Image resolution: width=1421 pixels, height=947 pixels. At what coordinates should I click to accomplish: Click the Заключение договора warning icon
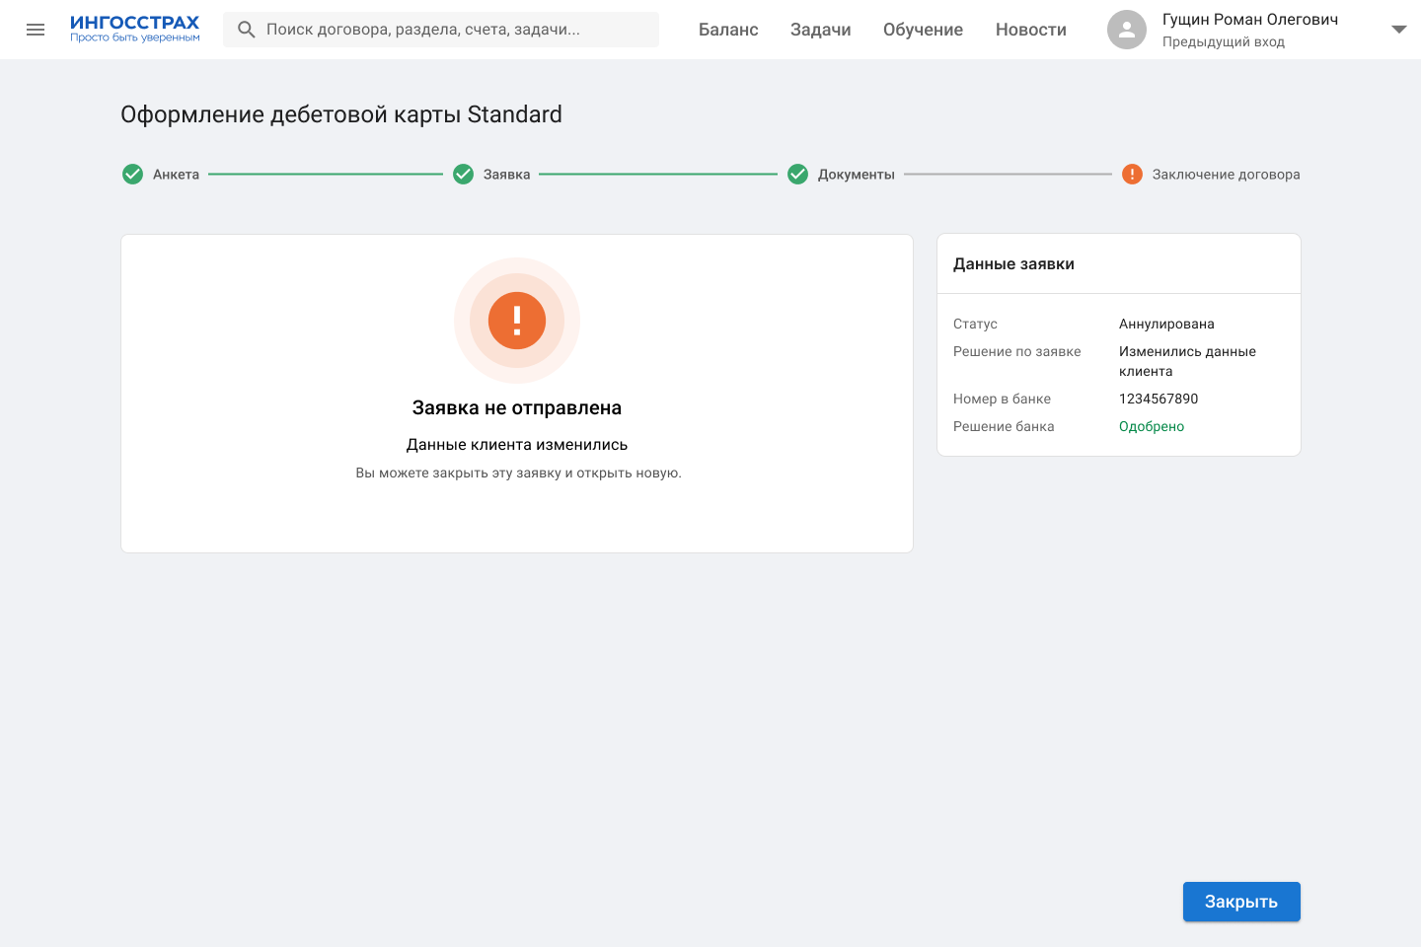(x=1132, y=175)
